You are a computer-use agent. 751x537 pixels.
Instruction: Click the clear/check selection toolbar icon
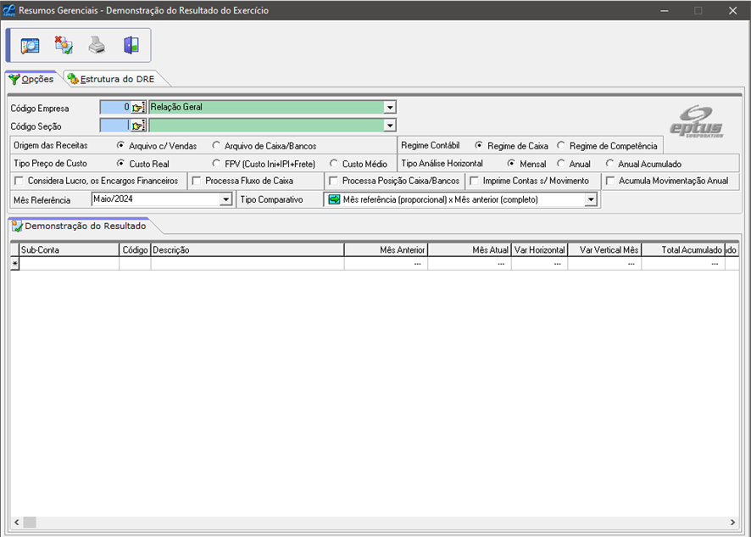click(64, 46)
